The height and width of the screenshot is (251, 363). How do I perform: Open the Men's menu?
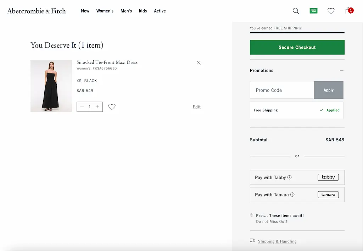click(x=126, y=11)
